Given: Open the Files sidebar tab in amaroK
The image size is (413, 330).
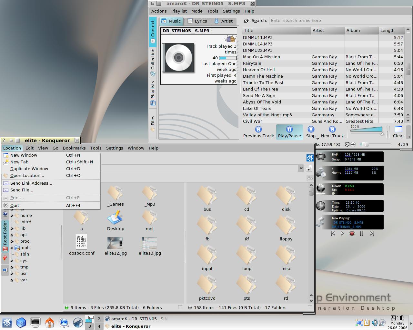Looking at the screenshot, I should (x=153, y=124).
